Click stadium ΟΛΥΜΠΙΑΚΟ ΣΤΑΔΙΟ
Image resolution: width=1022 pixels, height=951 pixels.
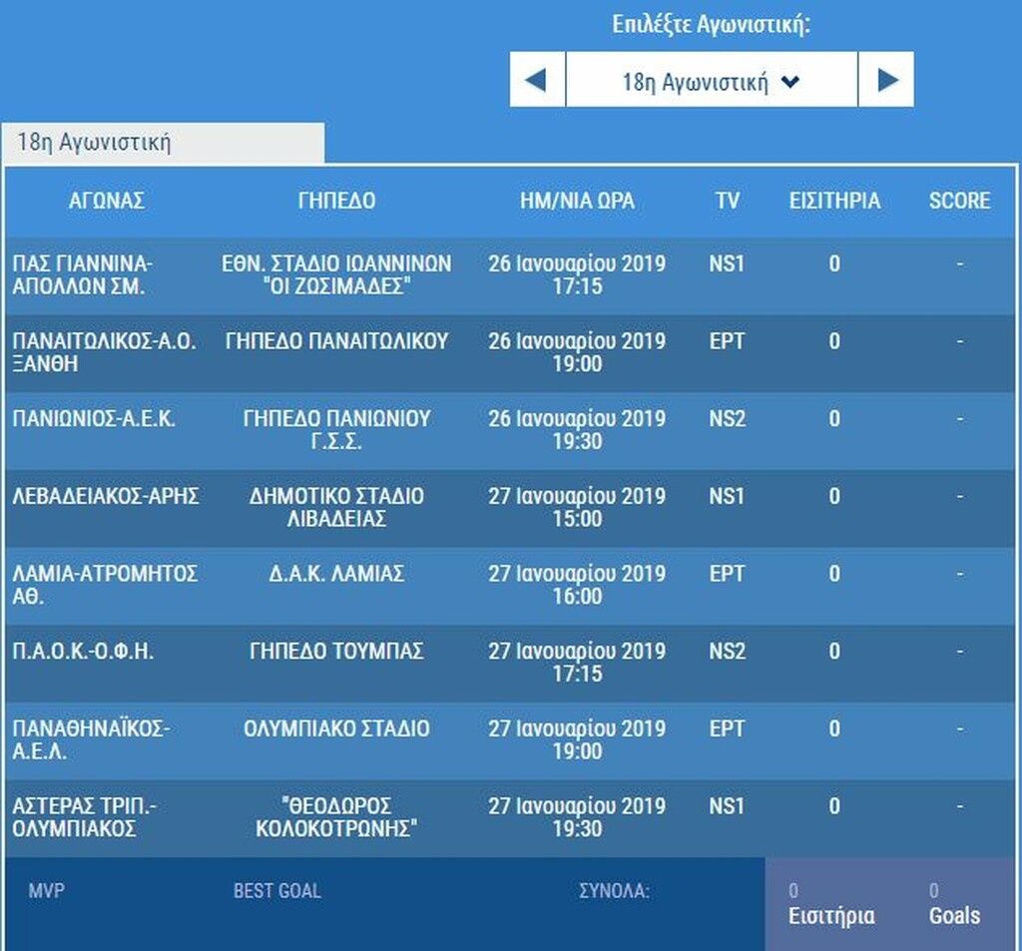tap(336, 728)
